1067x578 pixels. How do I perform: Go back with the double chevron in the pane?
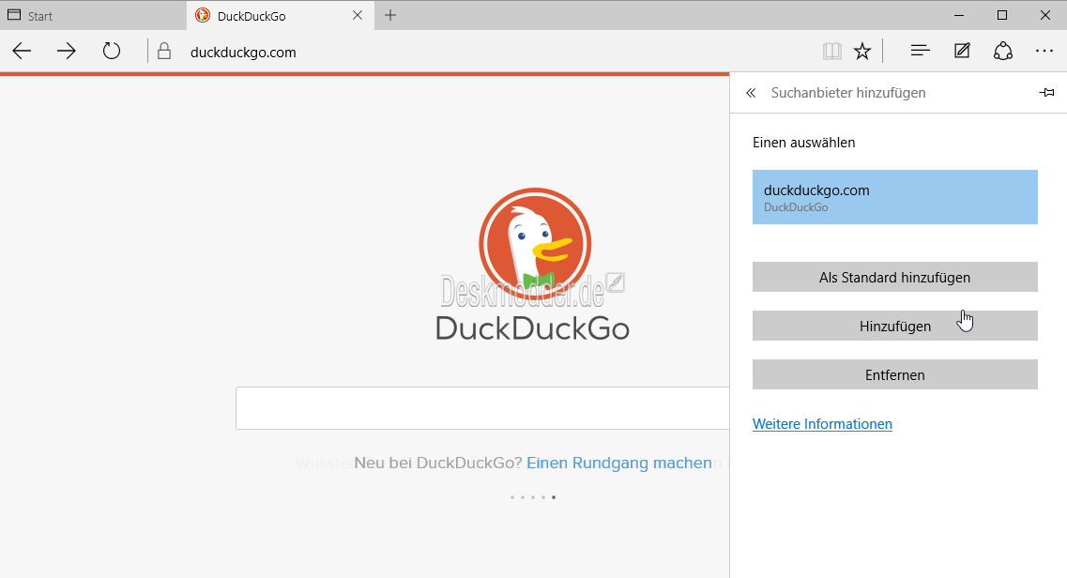click(751, 93)
